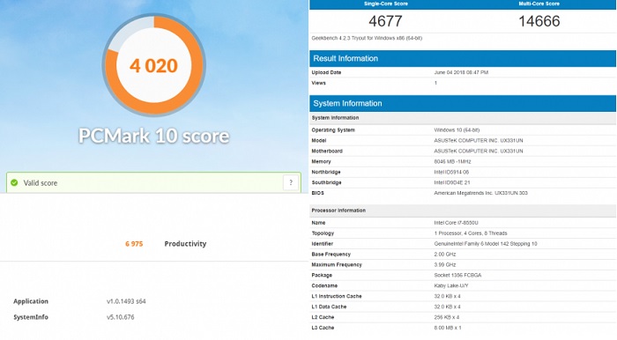The image size is (617, 340).
Task: Select the BIOS value American Megatrends Inc.
Action: 481,193
